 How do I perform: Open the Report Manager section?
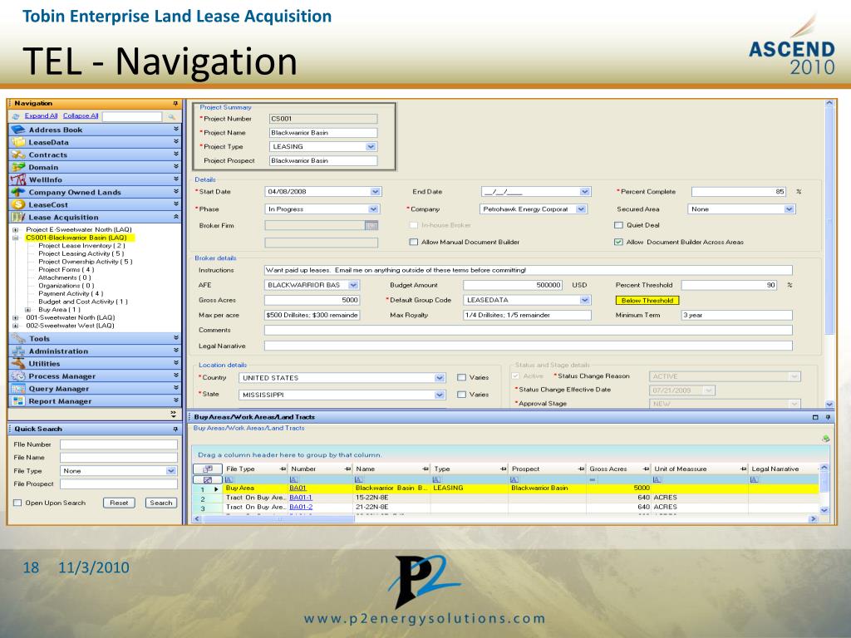pyautogui.click(x=95, y=401)
